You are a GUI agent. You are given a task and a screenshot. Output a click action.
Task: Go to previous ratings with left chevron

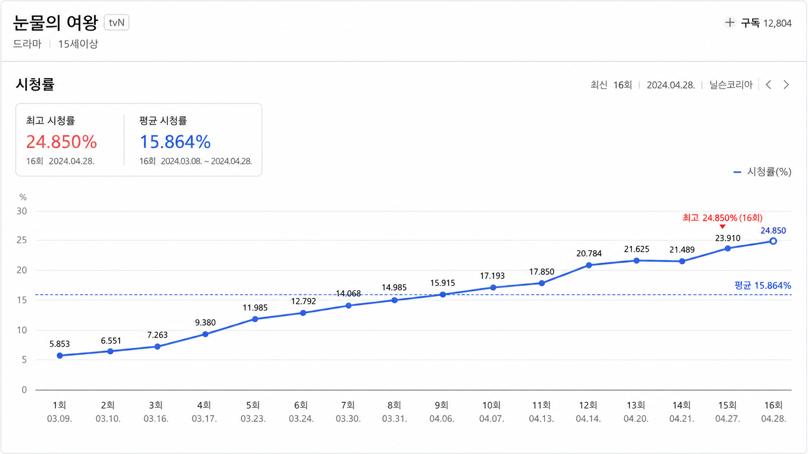click(x=769, y=85)
